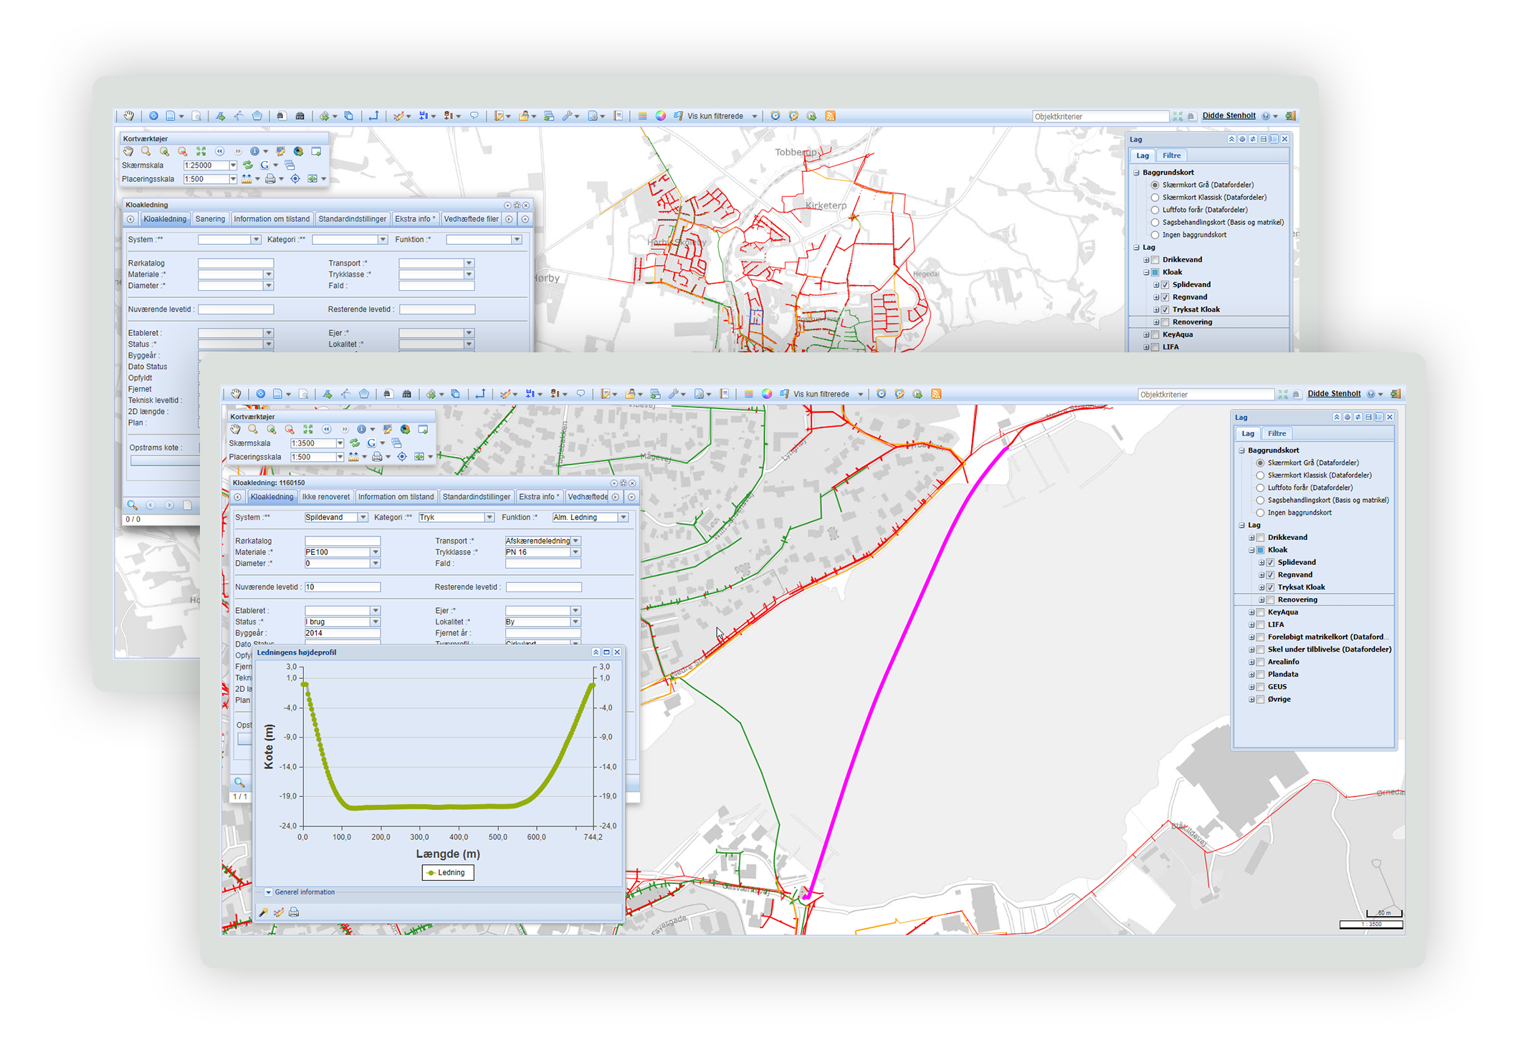Viewport: 1518px width, 1042px height.
Task: Click the Ledning legend entry under the chart
Action: [448, 872]
